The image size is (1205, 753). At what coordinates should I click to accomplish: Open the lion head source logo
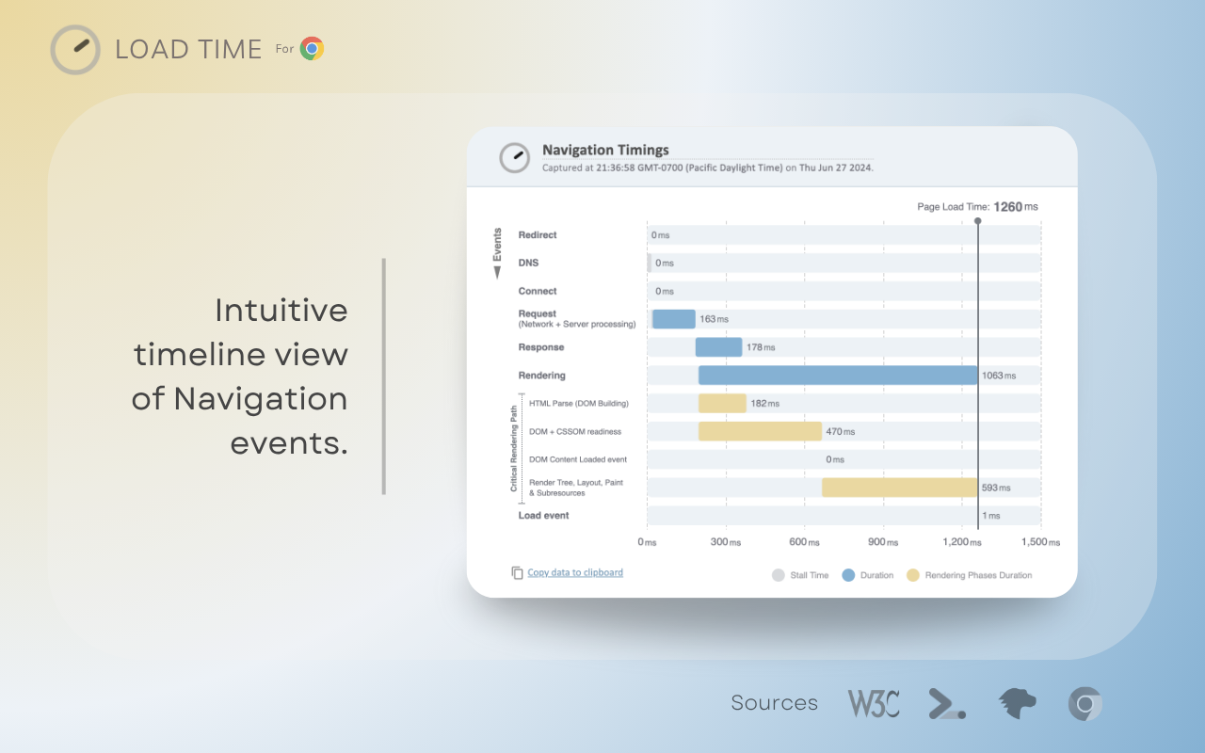(x=1018, y=703)
